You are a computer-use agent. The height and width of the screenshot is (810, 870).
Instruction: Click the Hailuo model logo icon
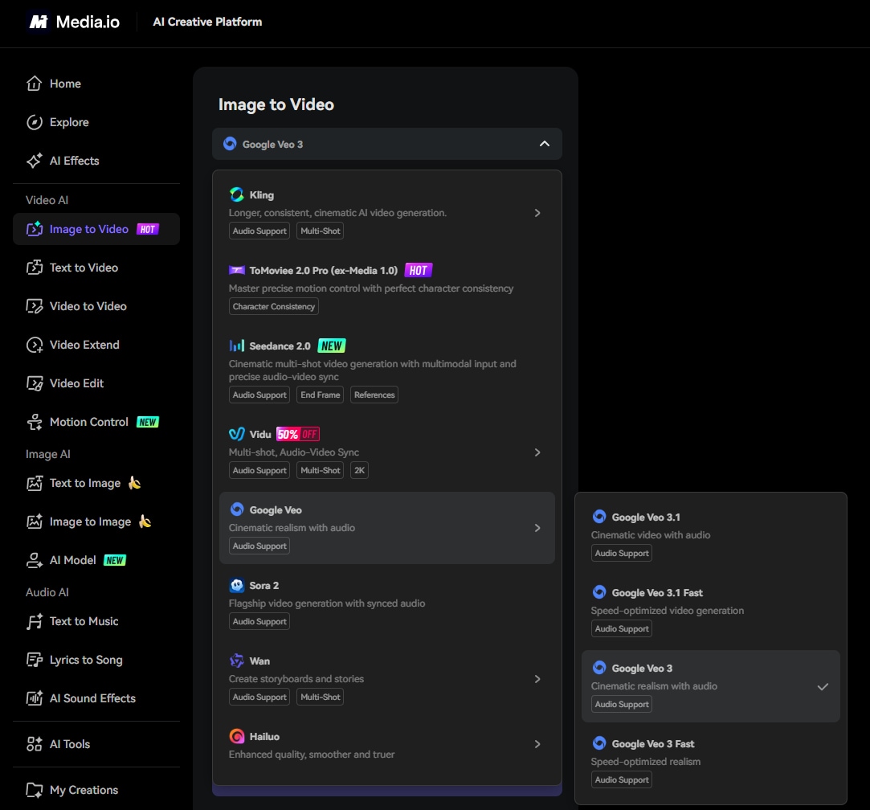[237, 736]
